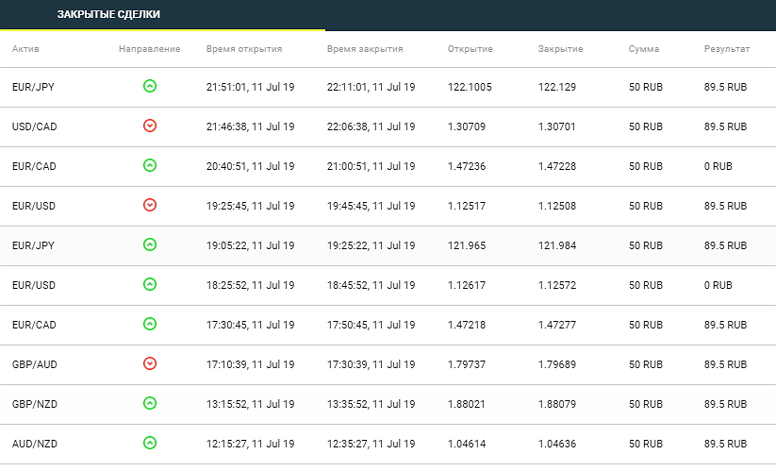Click opening time 21:51:01, 11 Jul 19
Screen dimensions: 776x471
pos(251,87)
